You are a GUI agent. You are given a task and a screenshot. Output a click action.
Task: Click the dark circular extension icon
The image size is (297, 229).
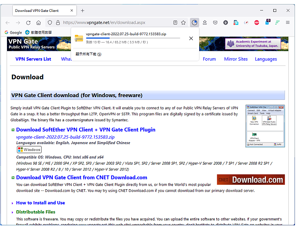click(x=225, y=23)
